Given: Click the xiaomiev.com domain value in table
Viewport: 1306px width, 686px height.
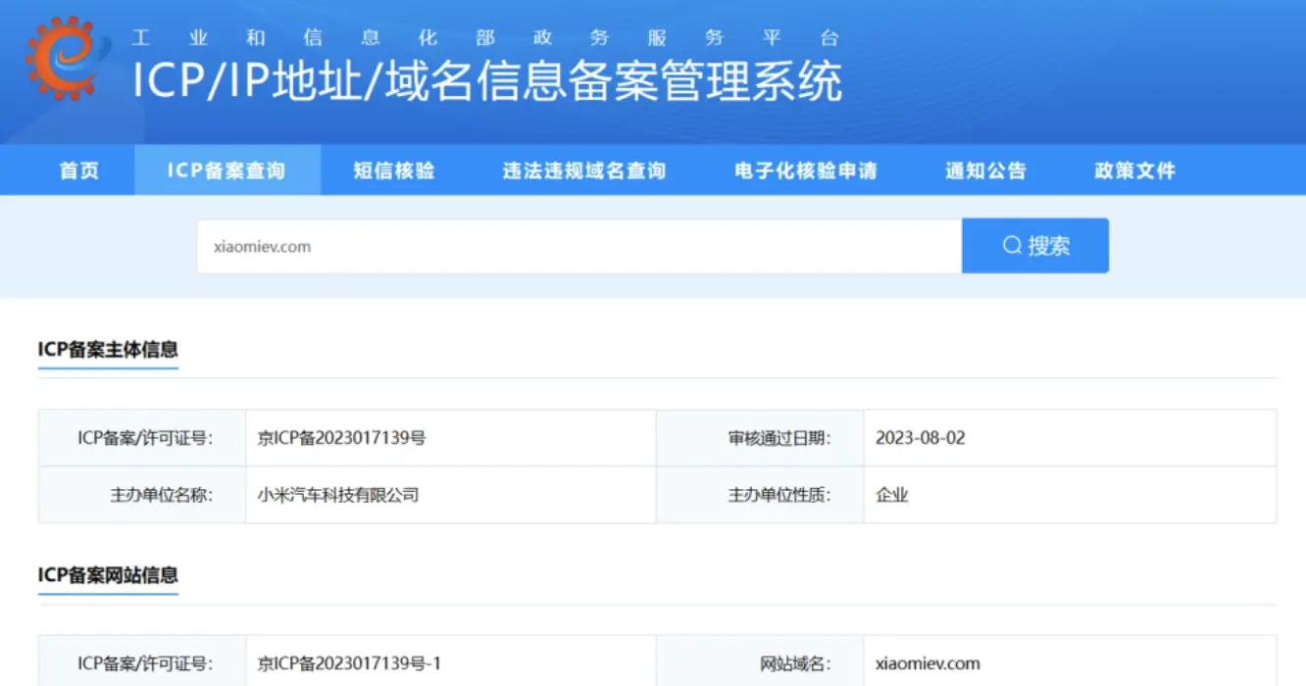Looking at the screenshot, I should (928, 663).
